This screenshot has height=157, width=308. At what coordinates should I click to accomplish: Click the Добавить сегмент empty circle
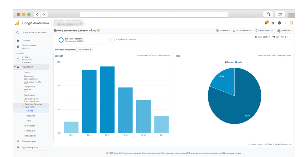[112, 40]
